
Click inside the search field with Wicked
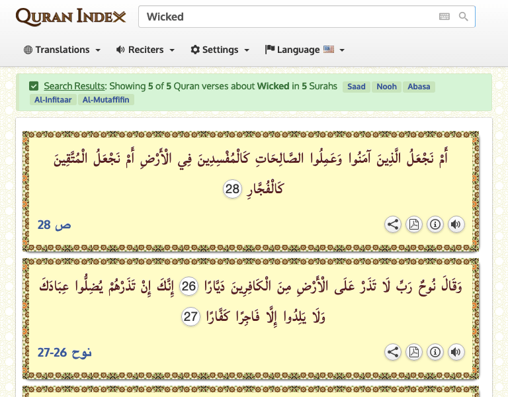coord(284,17)
